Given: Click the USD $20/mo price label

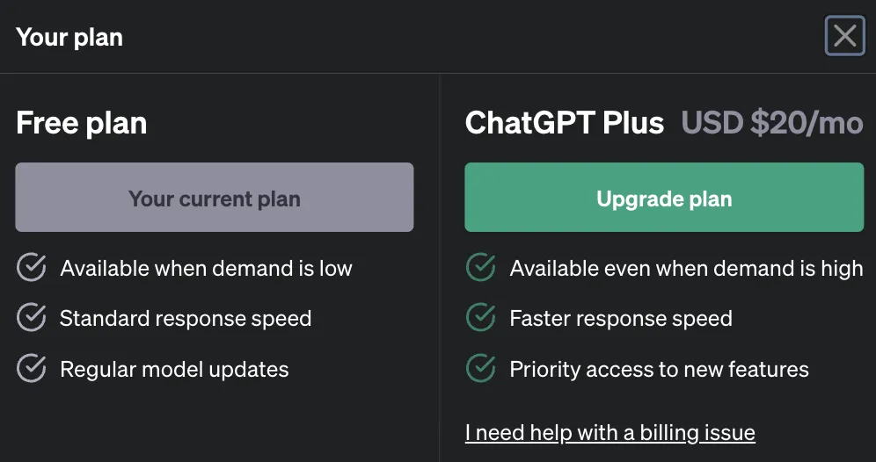Looking at the screenshot, I should (771, 124).
